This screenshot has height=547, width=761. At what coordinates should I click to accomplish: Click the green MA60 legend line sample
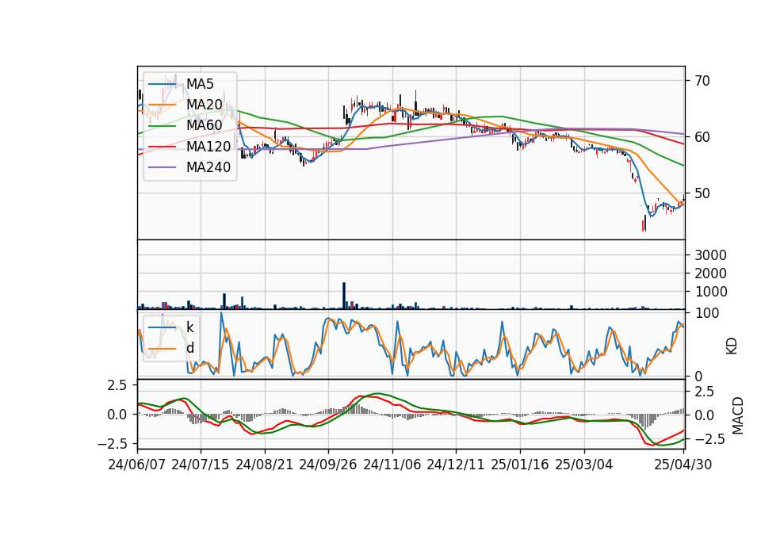point(162,126)
